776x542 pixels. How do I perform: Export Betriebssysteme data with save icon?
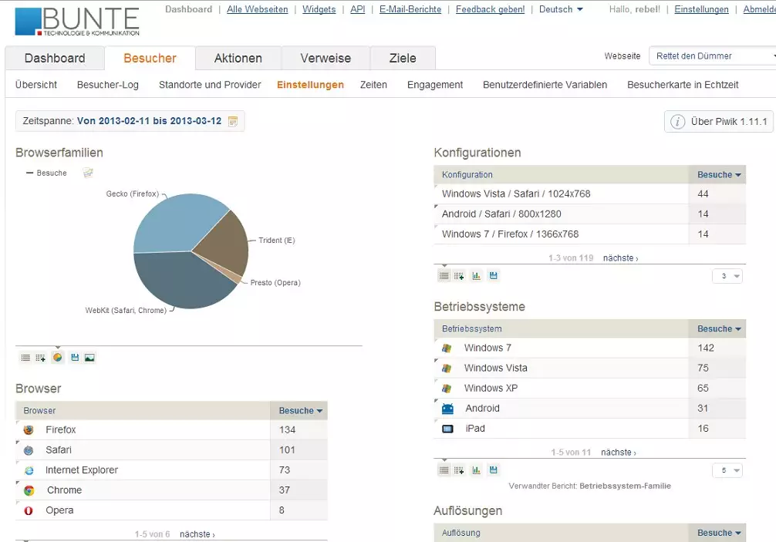click(x=494, y=470)
